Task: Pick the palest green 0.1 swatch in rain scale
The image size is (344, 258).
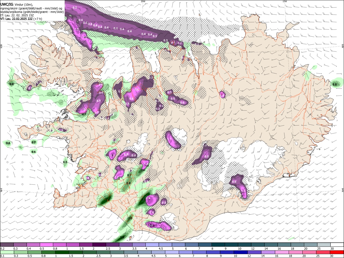Action: pos(7,252)
